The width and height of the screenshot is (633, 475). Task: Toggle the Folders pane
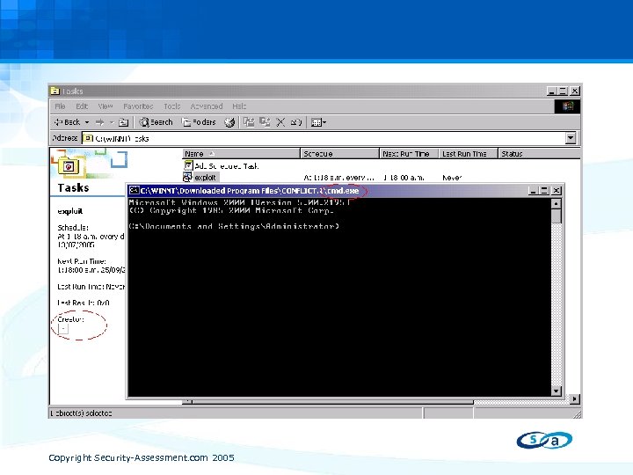(199, 122)
